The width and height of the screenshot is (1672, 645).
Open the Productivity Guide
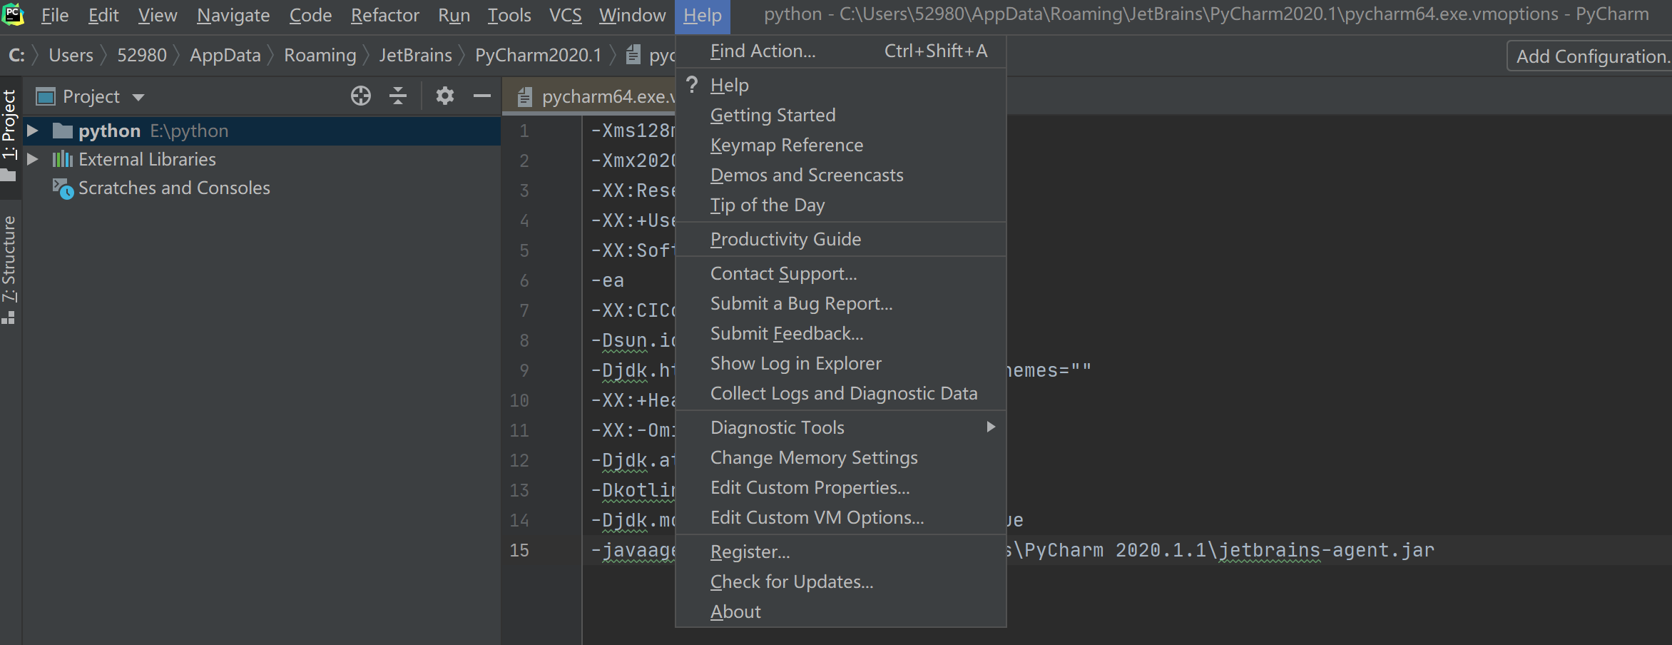[841, 239]
